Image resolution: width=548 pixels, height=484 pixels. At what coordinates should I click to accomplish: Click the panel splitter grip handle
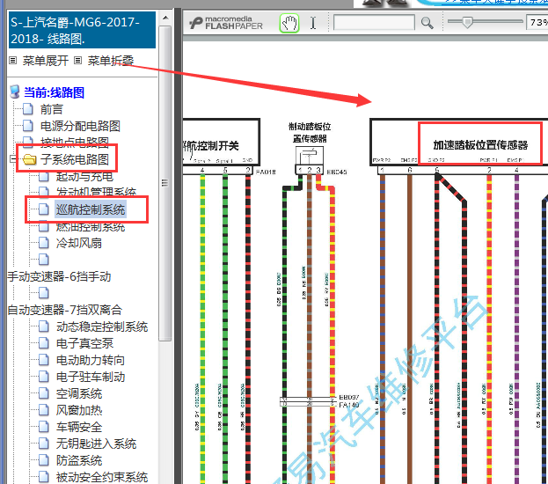[x=164, y=183]
